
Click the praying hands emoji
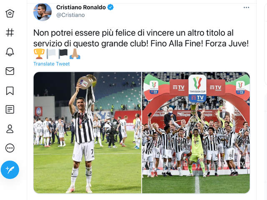click(x=75, y=54)
